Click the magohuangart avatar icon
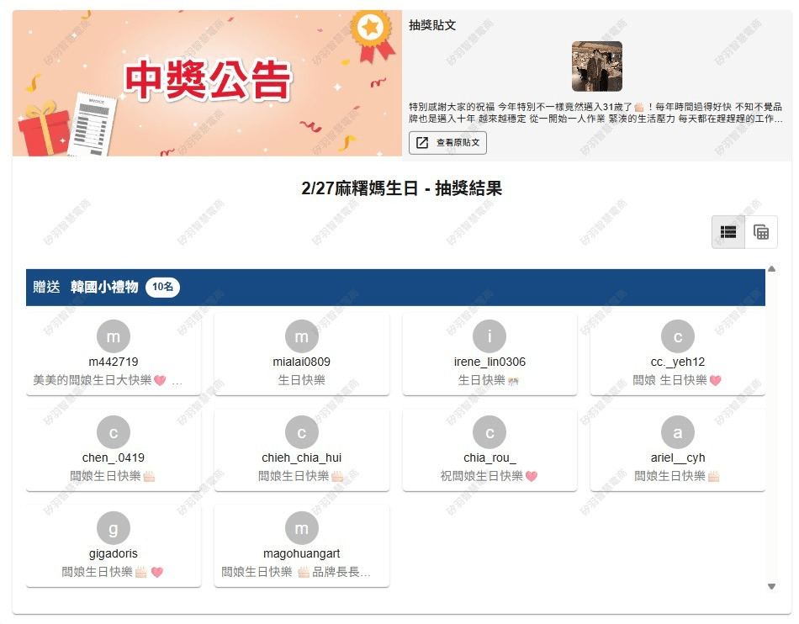Image resolution: width=799 pixels, height=624 pixels. coord(302,528)
